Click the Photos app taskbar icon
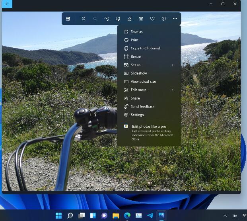The width and height of the screenshot is (247, 221). point(161,216)
